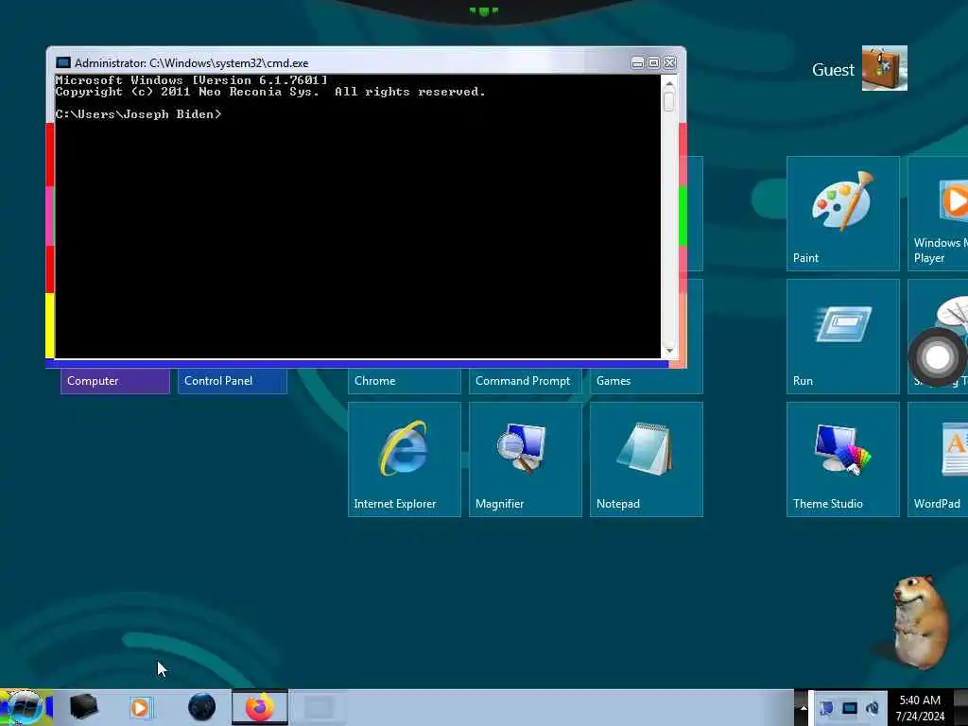This screenshot has width=968, height=726.
Task: Click the volume tray icon
Action: [873, 708]
